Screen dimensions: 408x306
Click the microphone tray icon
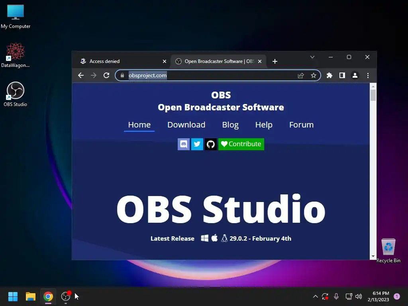(x=336, y=296)
